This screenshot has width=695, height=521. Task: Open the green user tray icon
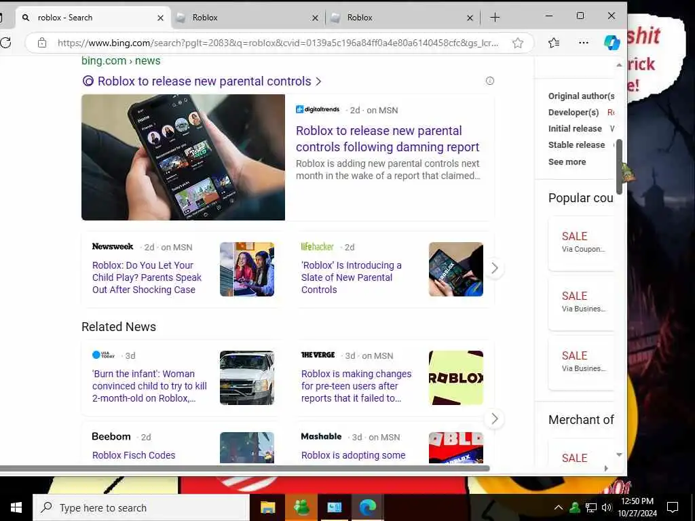tap(575, 507)
